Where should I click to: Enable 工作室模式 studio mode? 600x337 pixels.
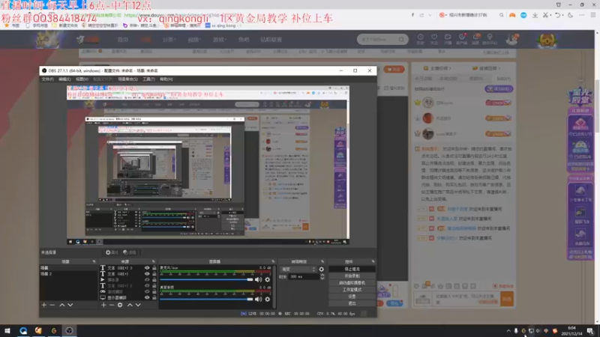pyautogui.click(x=352, y=290)
